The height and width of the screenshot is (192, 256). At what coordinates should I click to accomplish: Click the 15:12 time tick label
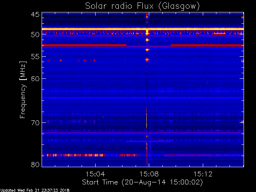coord(203,174)
